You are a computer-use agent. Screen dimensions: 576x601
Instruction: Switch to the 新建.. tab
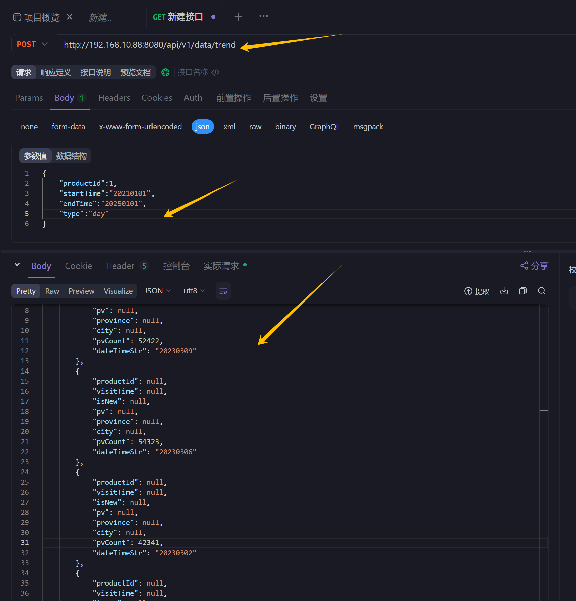click(x=100, y=17)
